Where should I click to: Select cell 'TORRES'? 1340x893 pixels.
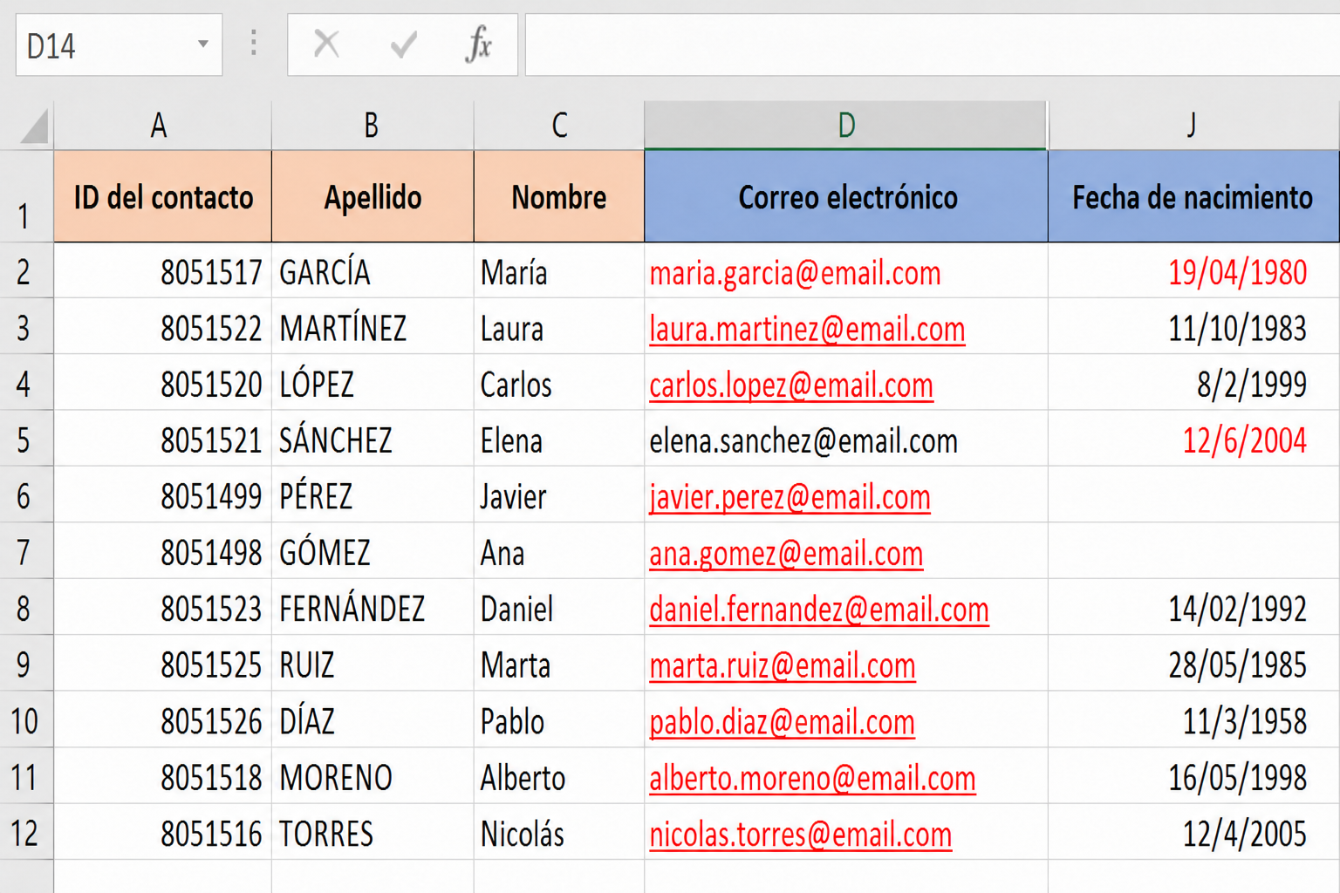click(x=373, y=833)
